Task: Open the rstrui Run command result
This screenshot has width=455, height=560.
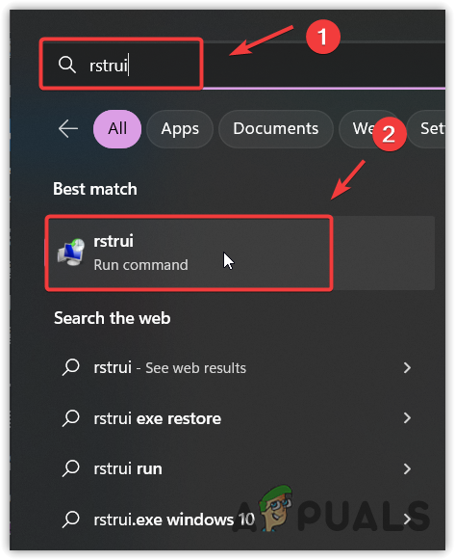Action: click(x=240, y=253)
